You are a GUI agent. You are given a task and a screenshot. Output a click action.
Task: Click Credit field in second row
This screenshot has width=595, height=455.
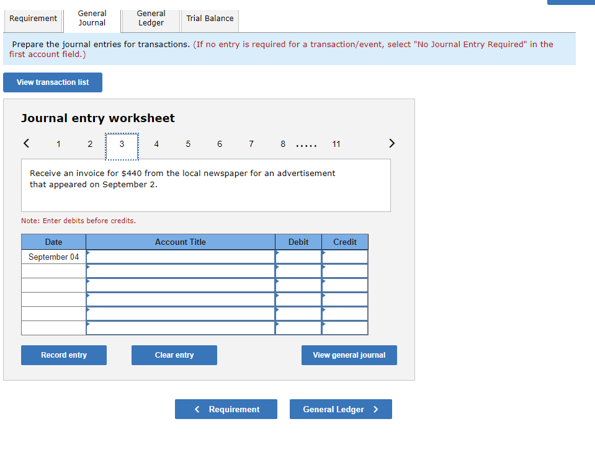point(345,271)
